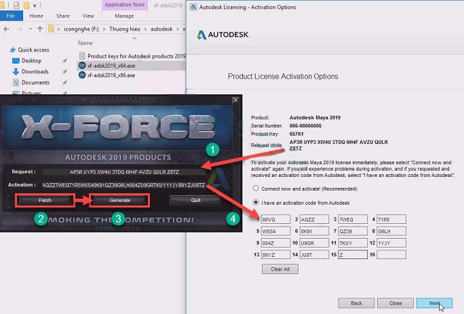This screenshot has width=464, height=314.
Task: Click the icongnghe (F:) breadcrumb
Action: point(81,29)
